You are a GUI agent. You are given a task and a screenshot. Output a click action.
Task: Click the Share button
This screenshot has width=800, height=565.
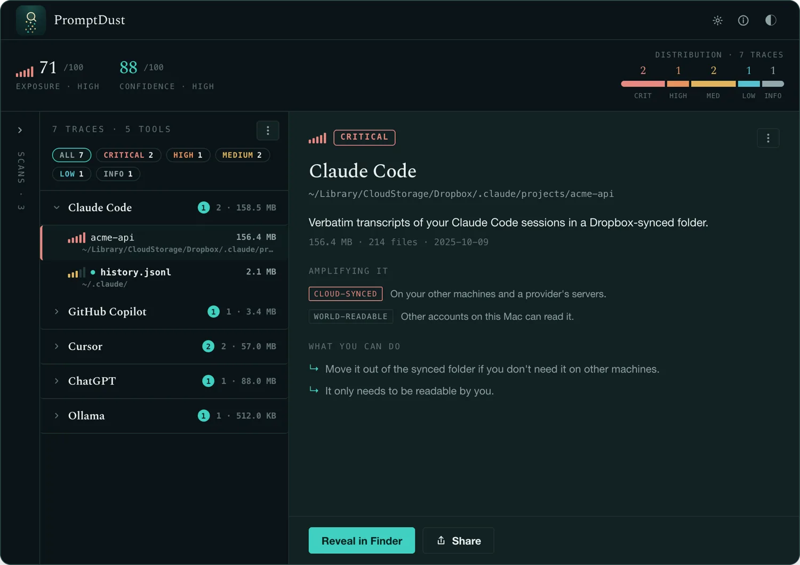pos(458,540)
